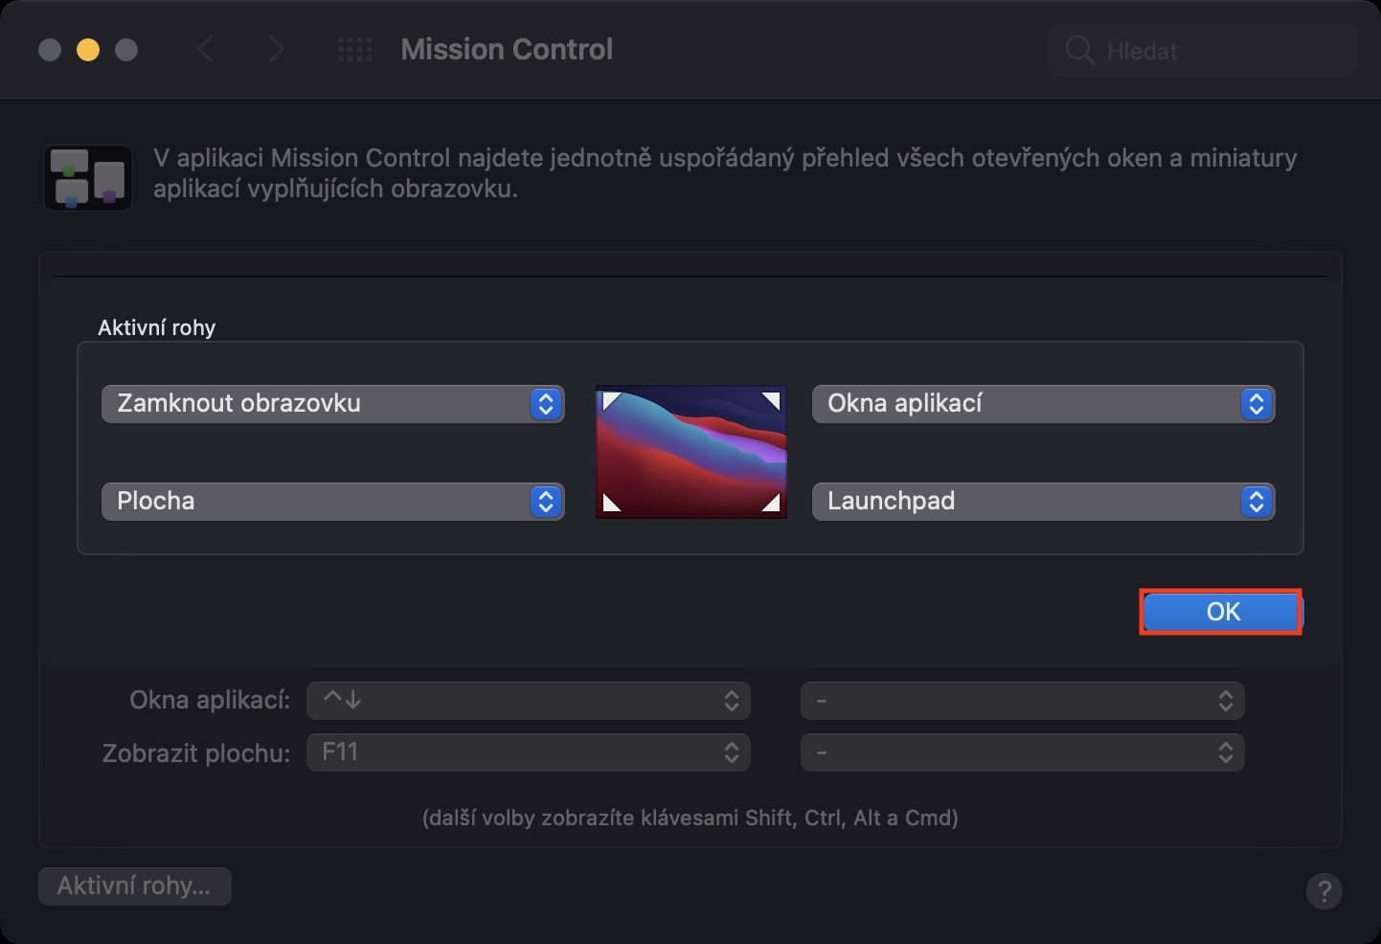
Task: Open the F11 Zobrazit plochu shortcut dropdown
Action: pyautogui.click(x=528, y=753)
